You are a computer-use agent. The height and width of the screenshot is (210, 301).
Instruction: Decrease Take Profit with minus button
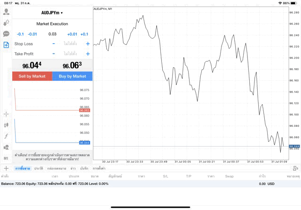(x=54, y=54)
